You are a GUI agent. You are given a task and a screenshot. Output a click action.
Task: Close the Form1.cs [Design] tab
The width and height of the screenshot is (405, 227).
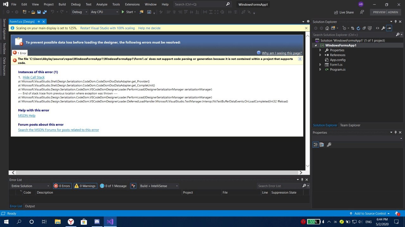(44, 21)
